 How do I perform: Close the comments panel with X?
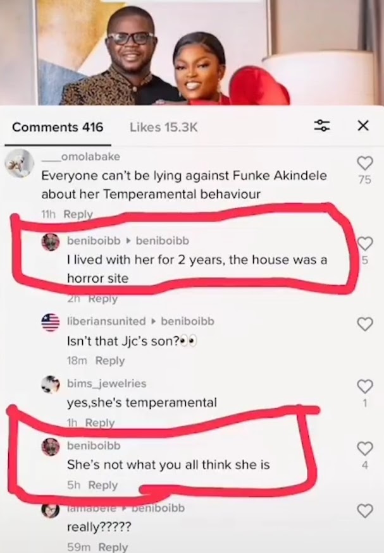click(363, 125)
